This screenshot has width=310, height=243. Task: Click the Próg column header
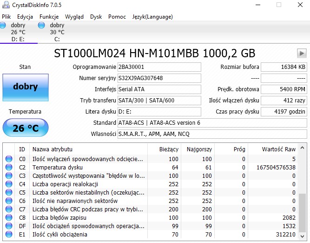point(231,149)
